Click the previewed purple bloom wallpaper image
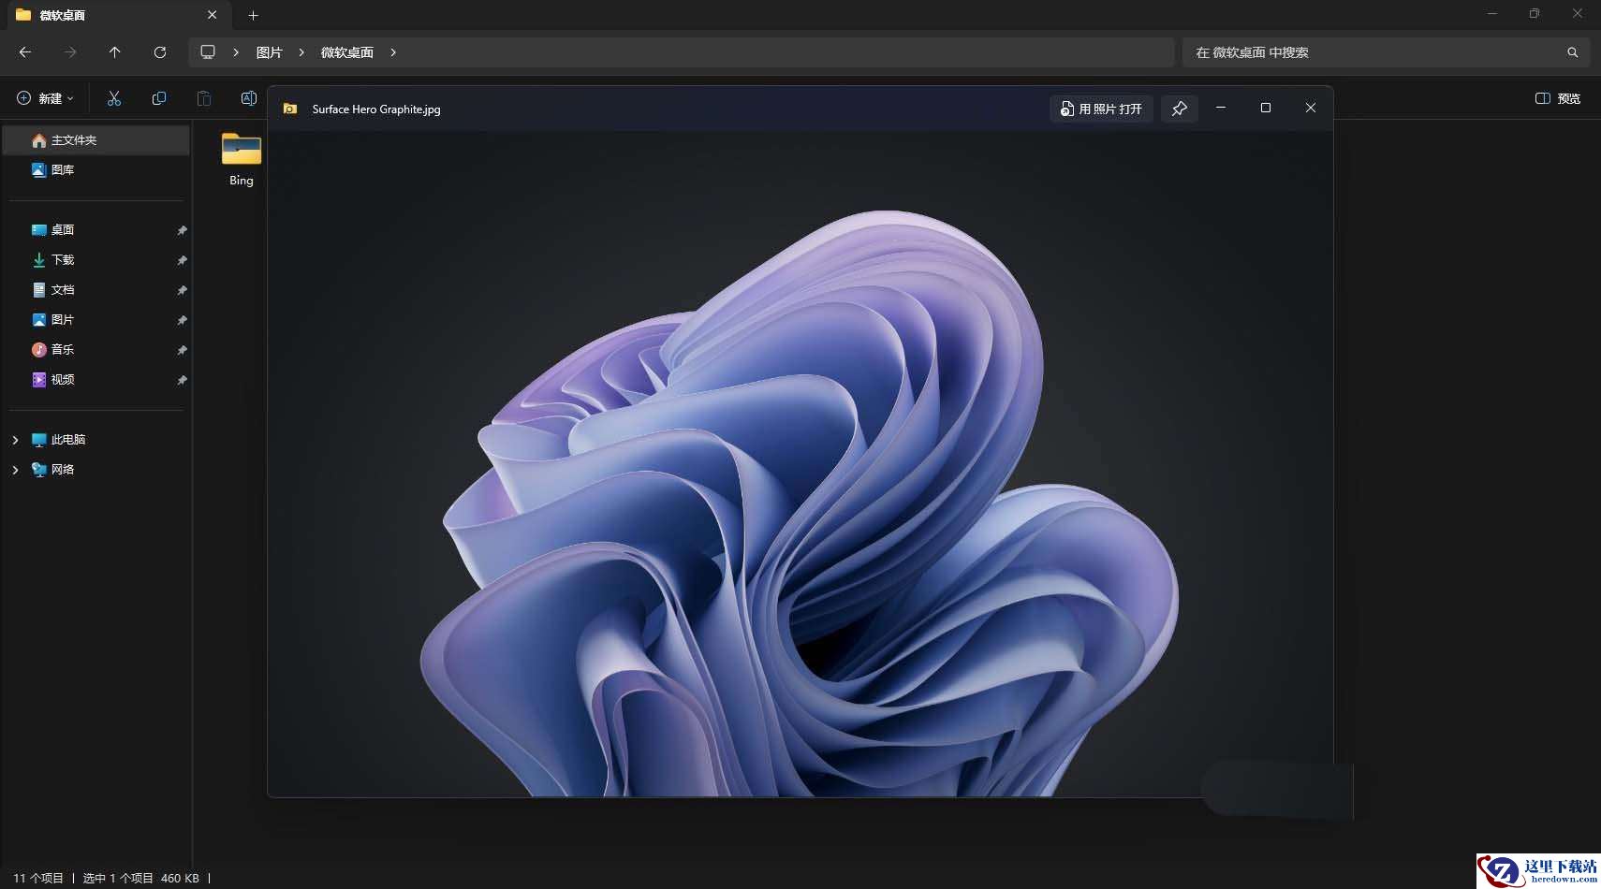The height and width of the screenshot is (889, 1601). click(x=800, y=464)
